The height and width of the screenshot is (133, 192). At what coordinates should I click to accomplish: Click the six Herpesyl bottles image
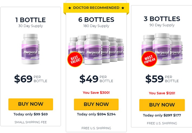[96, 49]
